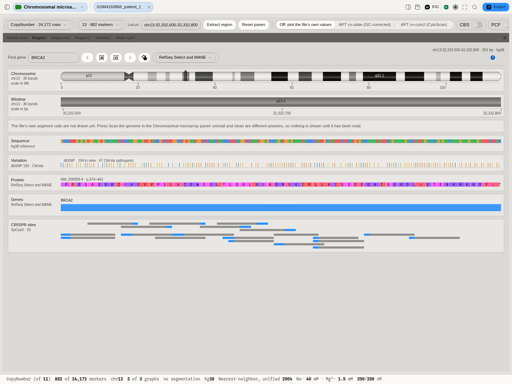Image resolution: width=512 pixels, height=384 pixels.
Task: Switch to the Segments tab
Action: (60, 38)
